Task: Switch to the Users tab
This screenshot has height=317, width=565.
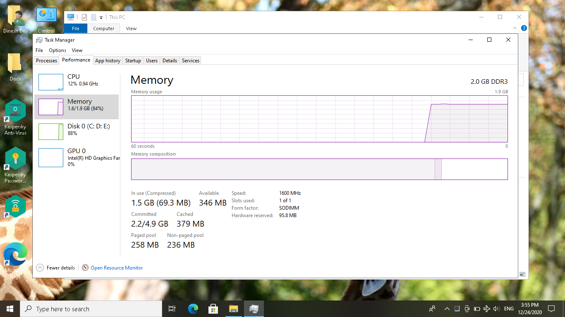Action: (152, 61)
